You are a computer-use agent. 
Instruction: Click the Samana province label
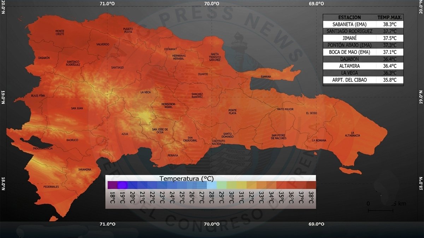point(266,77)
